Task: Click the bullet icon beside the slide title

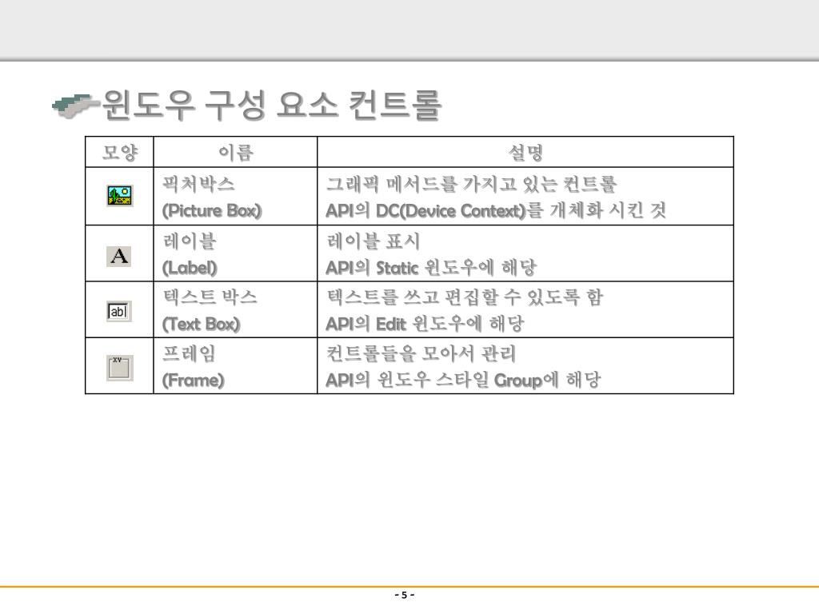Action: [75, 106]
